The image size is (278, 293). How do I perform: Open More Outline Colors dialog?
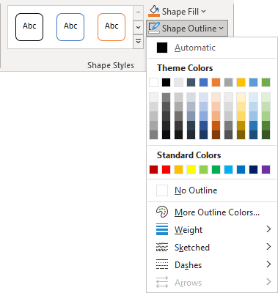pyautogui.click(x=212, y=212)
